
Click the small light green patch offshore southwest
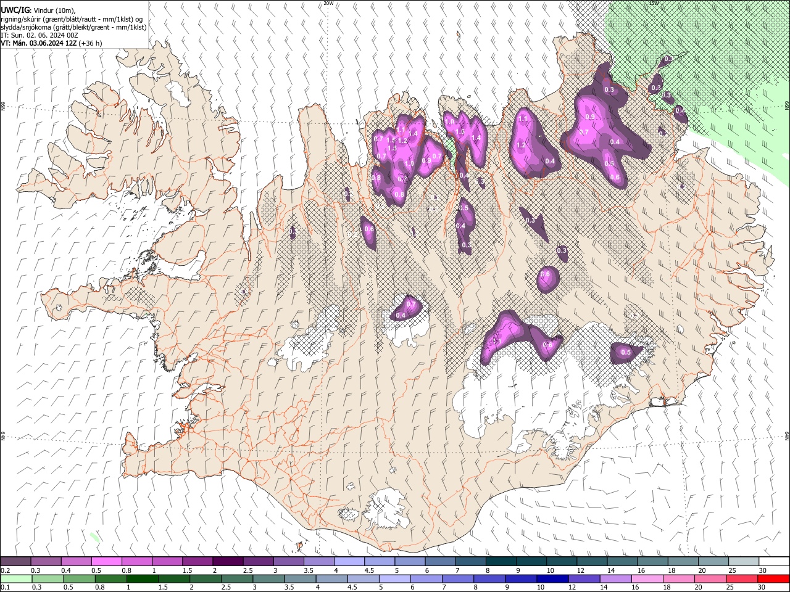(94, 537)
